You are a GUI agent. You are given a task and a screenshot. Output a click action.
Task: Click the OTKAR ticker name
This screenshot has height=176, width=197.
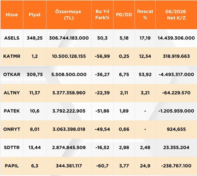(x=12, y=74)
